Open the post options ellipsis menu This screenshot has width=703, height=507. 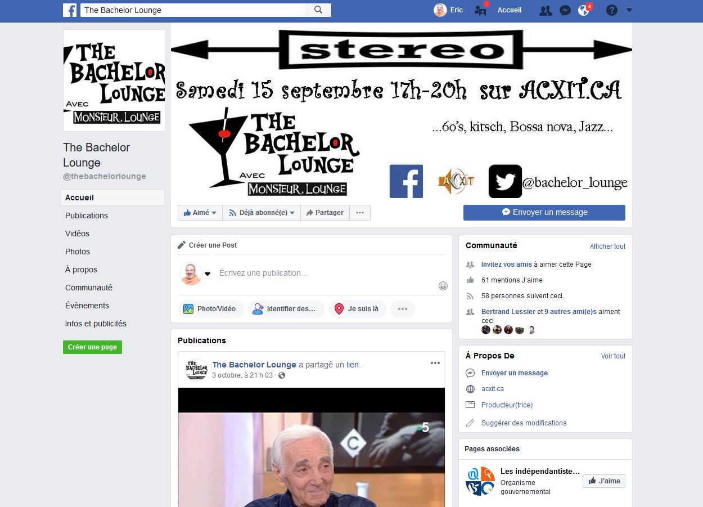tap(435, 364)
